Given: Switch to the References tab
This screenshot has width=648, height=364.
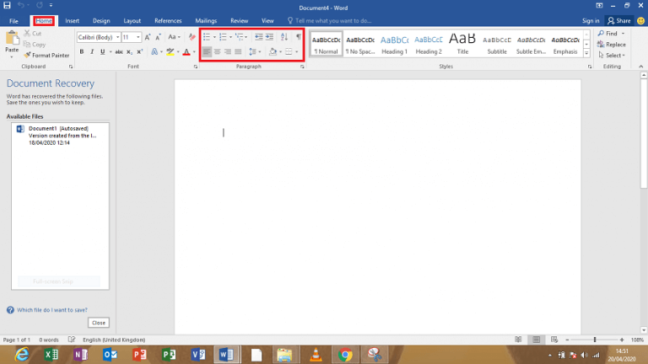Looking at the screenshot, I should pos(168,20).
